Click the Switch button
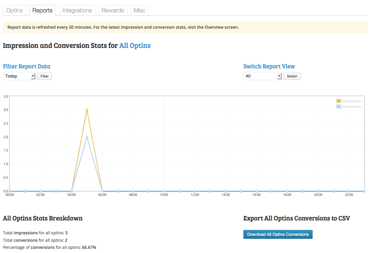370x253 pixels. tap(292, 76)
